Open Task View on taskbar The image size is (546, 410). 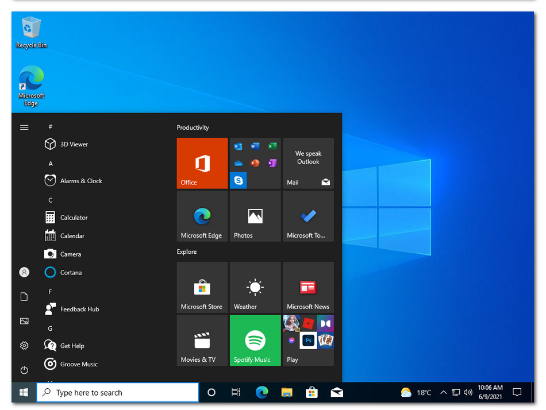pyautogui.click(x=236, y=393)
